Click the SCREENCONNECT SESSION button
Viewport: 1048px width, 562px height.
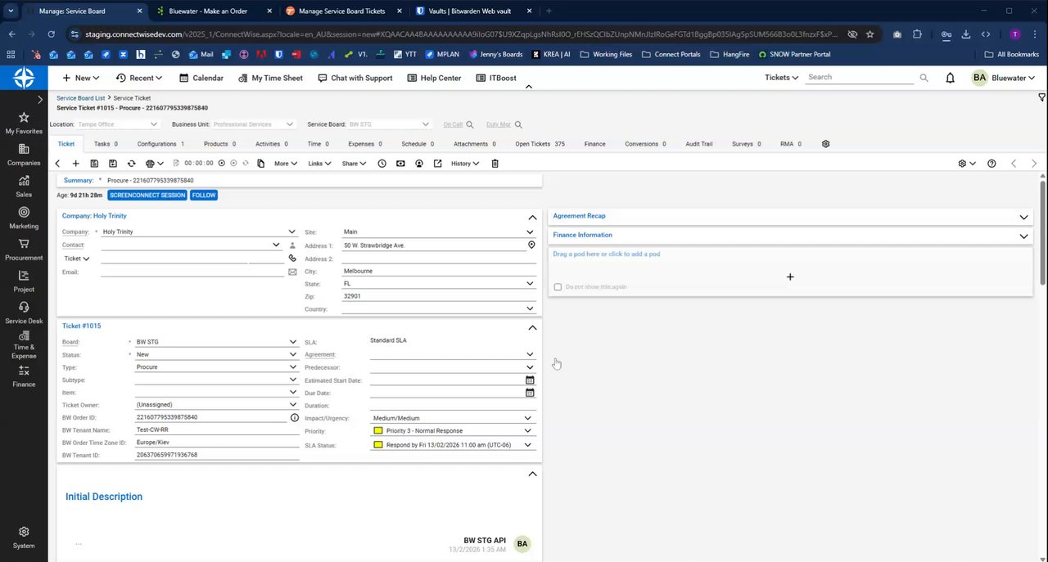[x=147, y=196]
